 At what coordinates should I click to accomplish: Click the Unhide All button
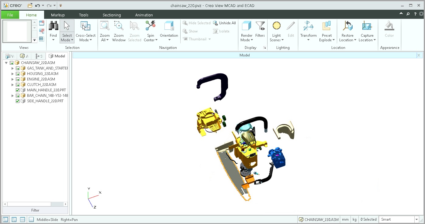pos(224,23)
